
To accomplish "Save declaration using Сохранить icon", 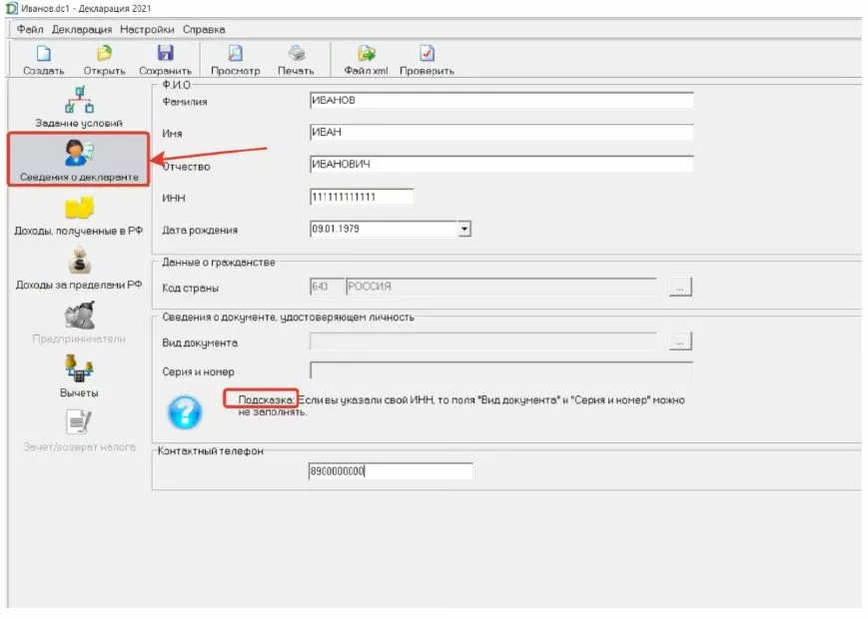I will click(165, 55).
